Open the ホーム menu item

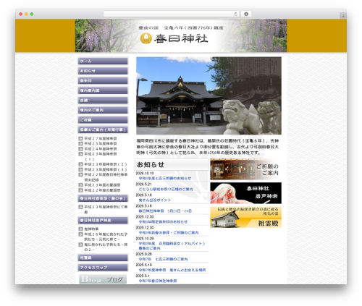point(103,61)
